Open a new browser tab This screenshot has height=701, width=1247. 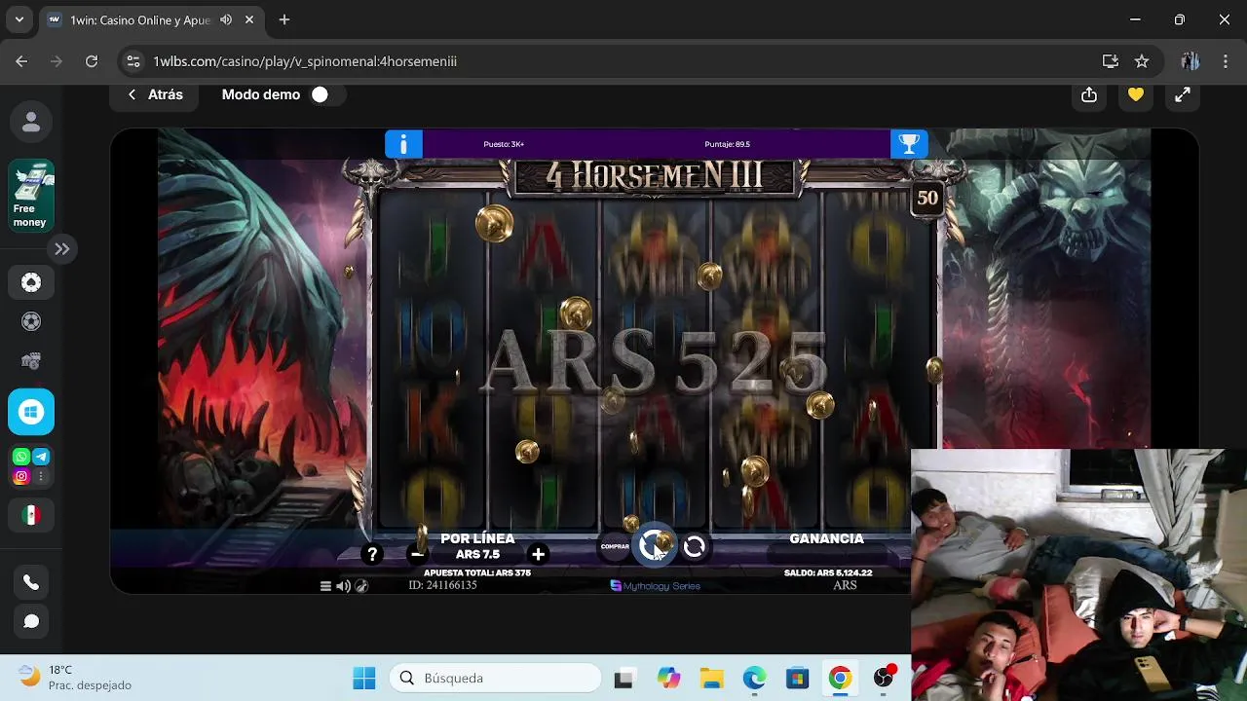click(284, 19)
